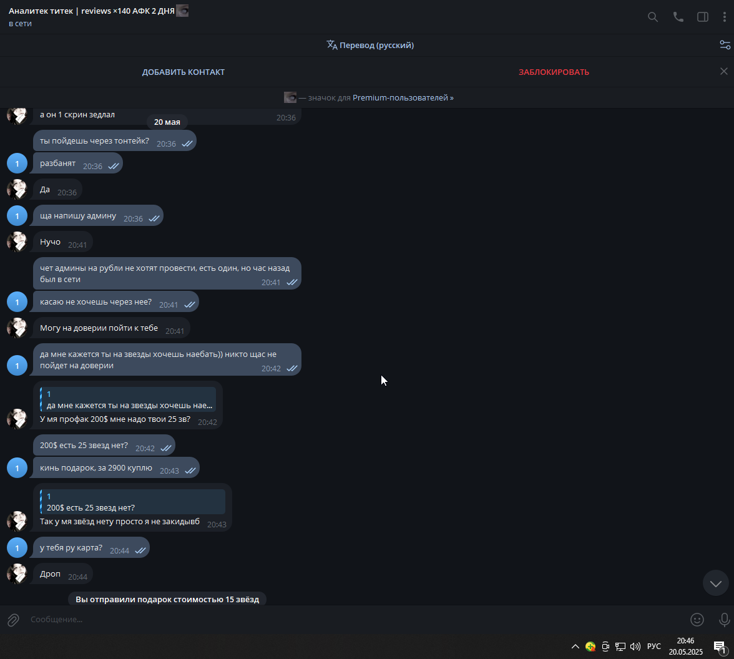Toggle the right sidebar panel icon

tap(703, 17)
